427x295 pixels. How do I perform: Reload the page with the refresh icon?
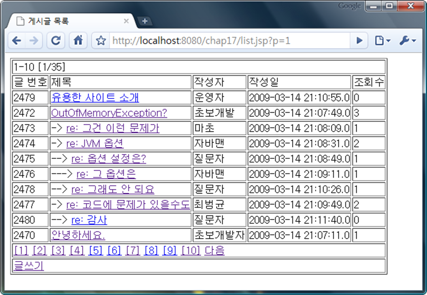[x=56, y=40]
